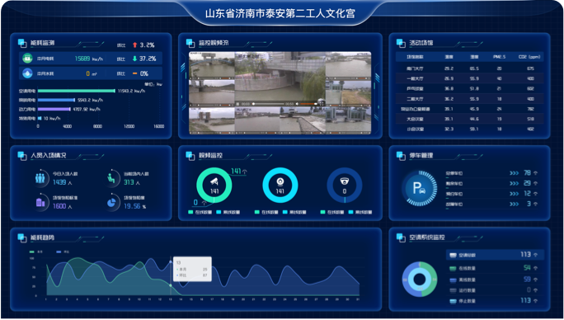564x320 pixels.
Task: Click the air conditioner status donut chart
Action: tap(420, 280)
